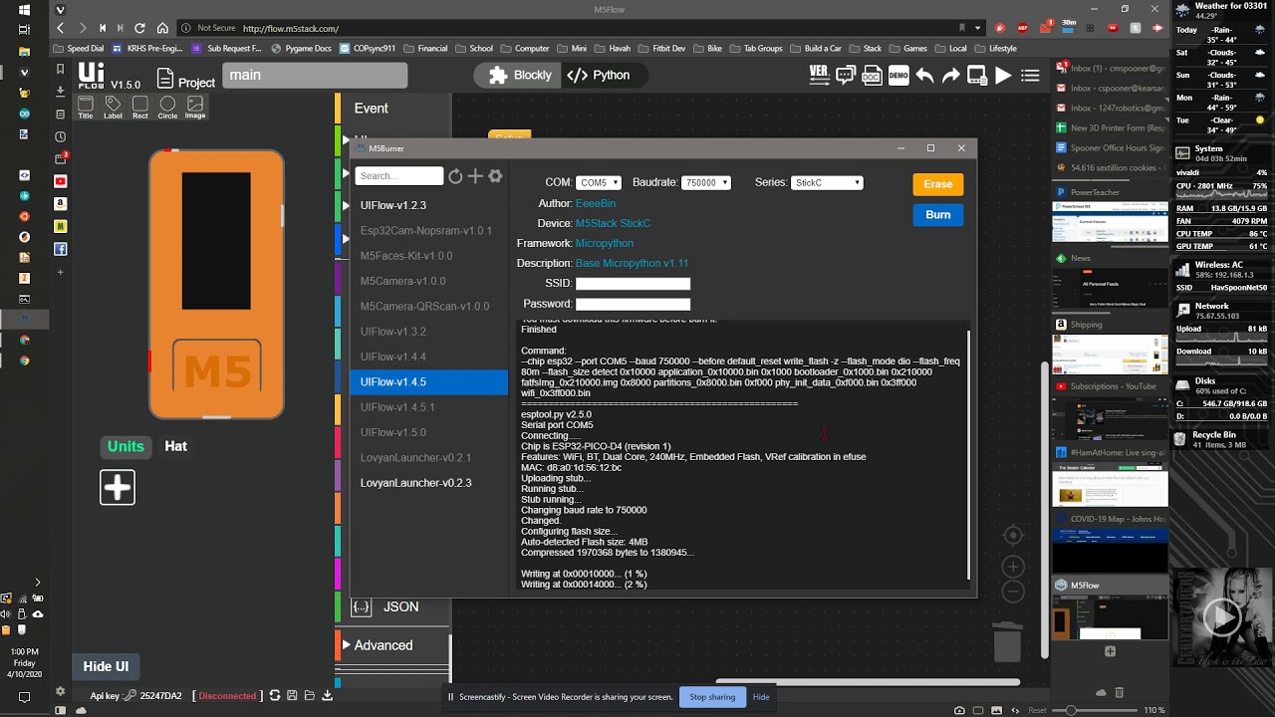Save the project with the floppy disk icon
Viewport: 1275px width, 717px height.
pos(293,696)
